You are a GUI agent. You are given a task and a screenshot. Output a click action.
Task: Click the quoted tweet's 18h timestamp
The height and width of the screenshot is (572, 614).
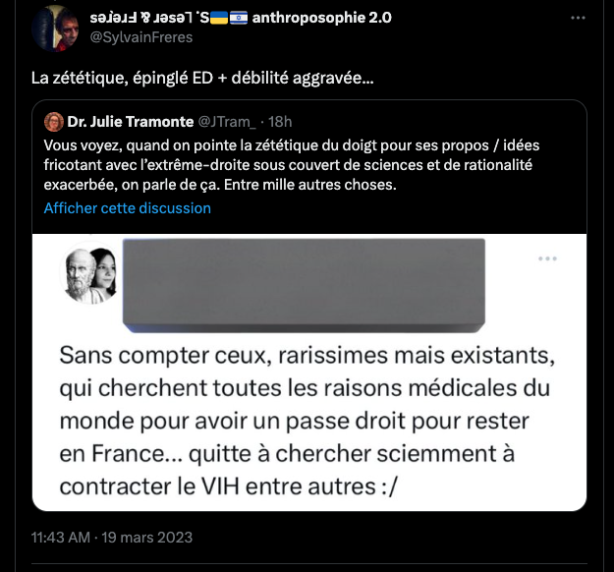click(280, 122)
